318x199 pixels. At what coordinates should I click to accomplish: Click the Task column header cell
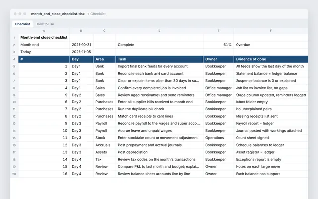pos(159,59)
